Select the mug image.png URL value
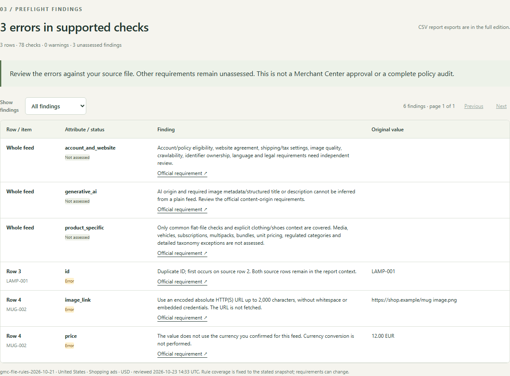Viewport: 510px width, 376px height. (x=414, y=300)
